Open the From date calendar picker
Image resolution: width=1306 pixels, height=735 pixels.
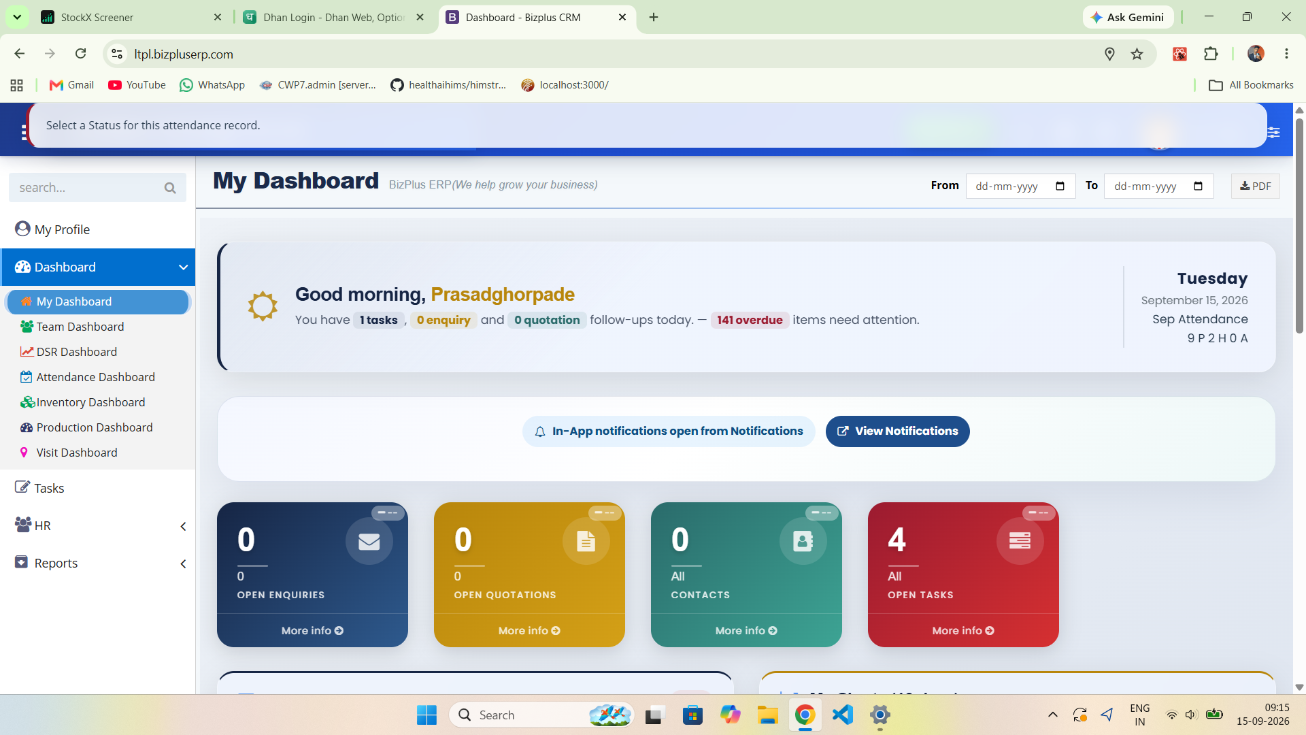tap(1060, 186)
